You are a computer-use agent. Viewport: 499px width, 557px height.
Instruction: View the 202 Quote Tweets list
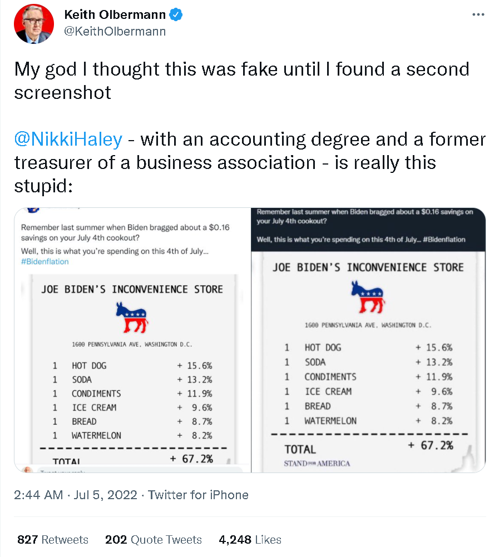(154, 540)
